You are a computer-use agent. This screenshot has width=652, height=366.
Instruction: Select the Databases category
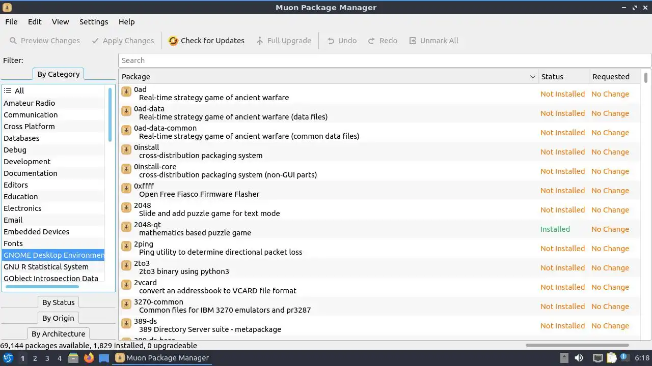tap(53, 138)
